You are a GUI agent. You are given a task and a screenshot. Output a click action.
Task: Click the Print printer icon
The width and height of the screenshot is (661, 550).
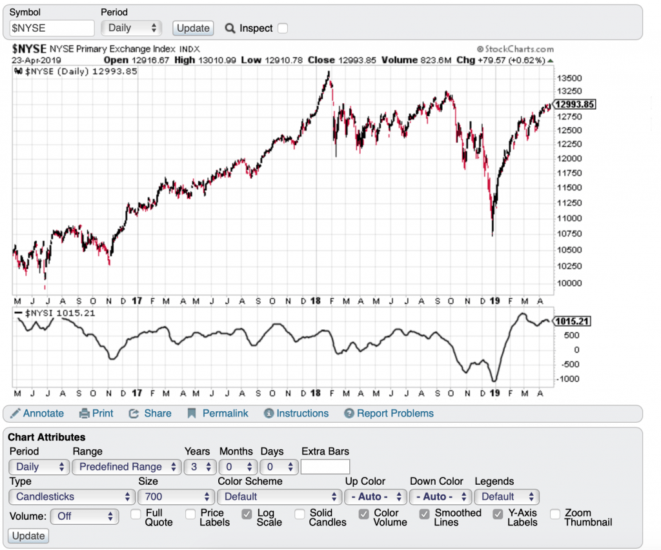84,414
